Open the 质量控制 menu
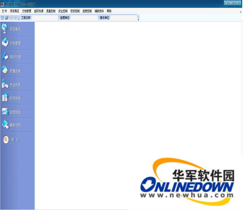 tap(51, 11)
